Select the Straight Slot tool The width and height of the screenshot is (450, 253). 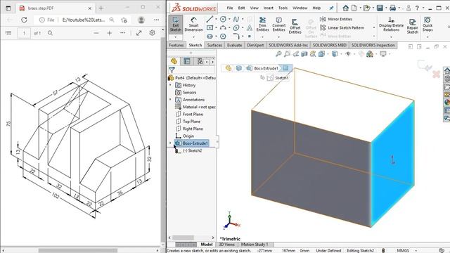coord(210,37)
